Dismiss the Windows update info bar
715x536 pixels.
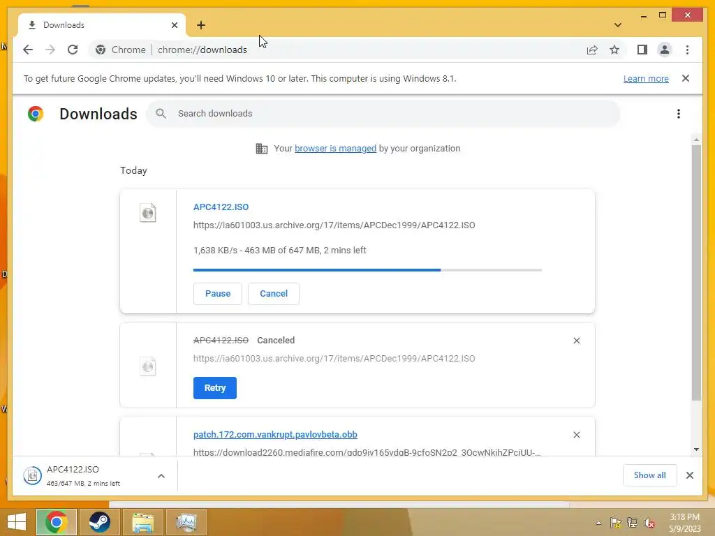click(686, 78)
